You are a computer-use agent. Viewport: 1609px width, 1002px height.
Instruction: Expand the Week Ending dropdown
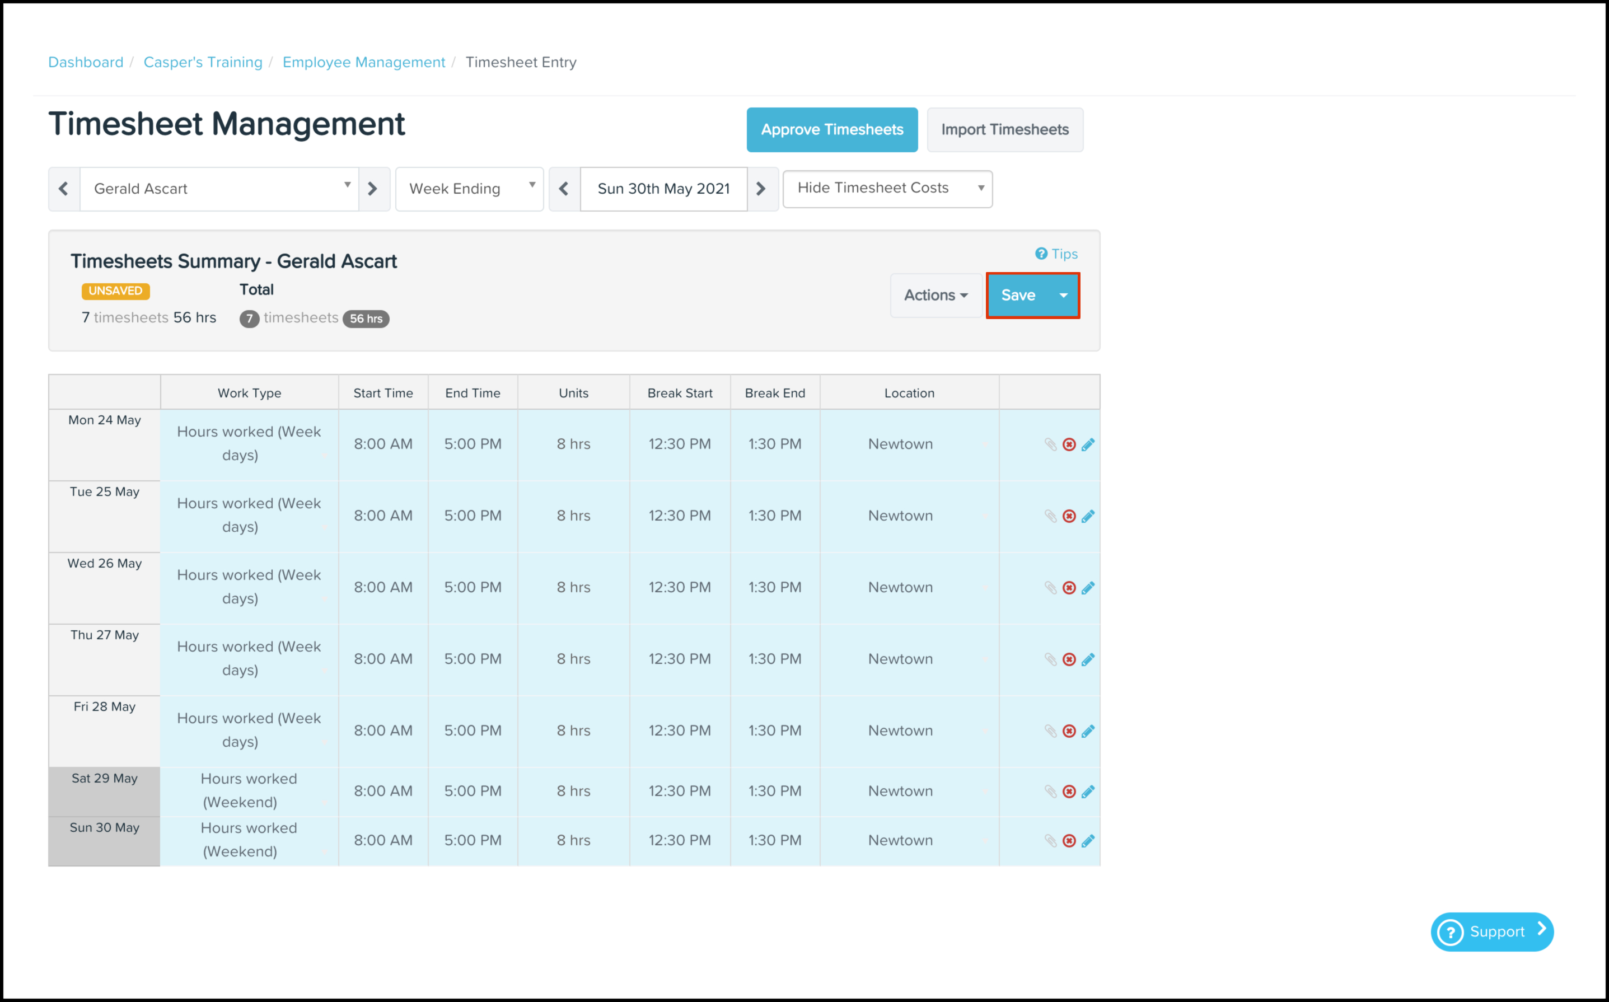(x=469, y=189)
